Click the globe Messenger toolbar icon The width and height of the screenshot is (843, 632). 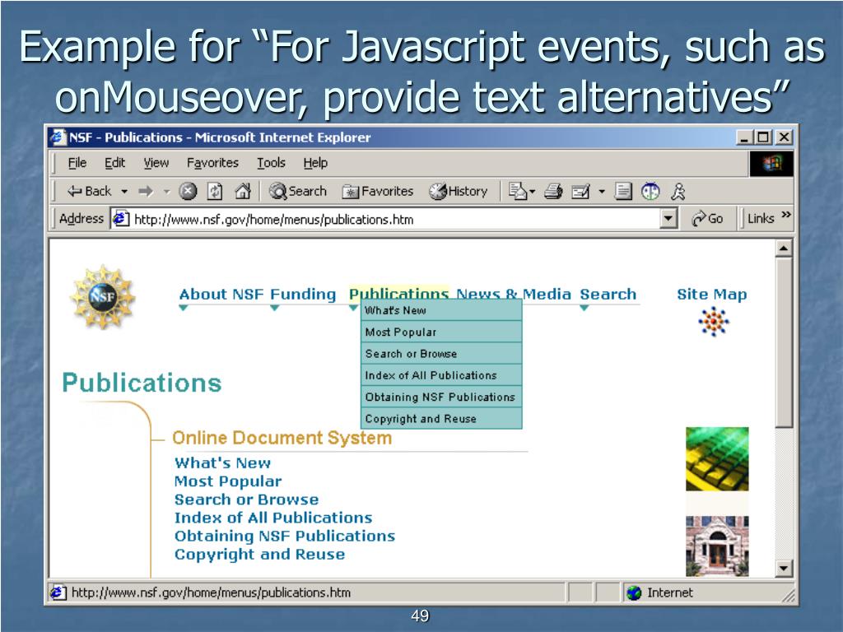point(650,191)
